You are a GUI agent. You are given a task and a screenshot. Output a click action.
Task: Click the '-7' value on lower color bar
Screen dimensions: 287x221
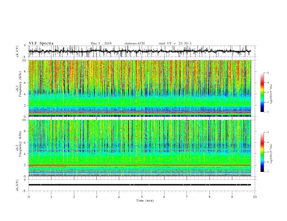coord(267,172)
